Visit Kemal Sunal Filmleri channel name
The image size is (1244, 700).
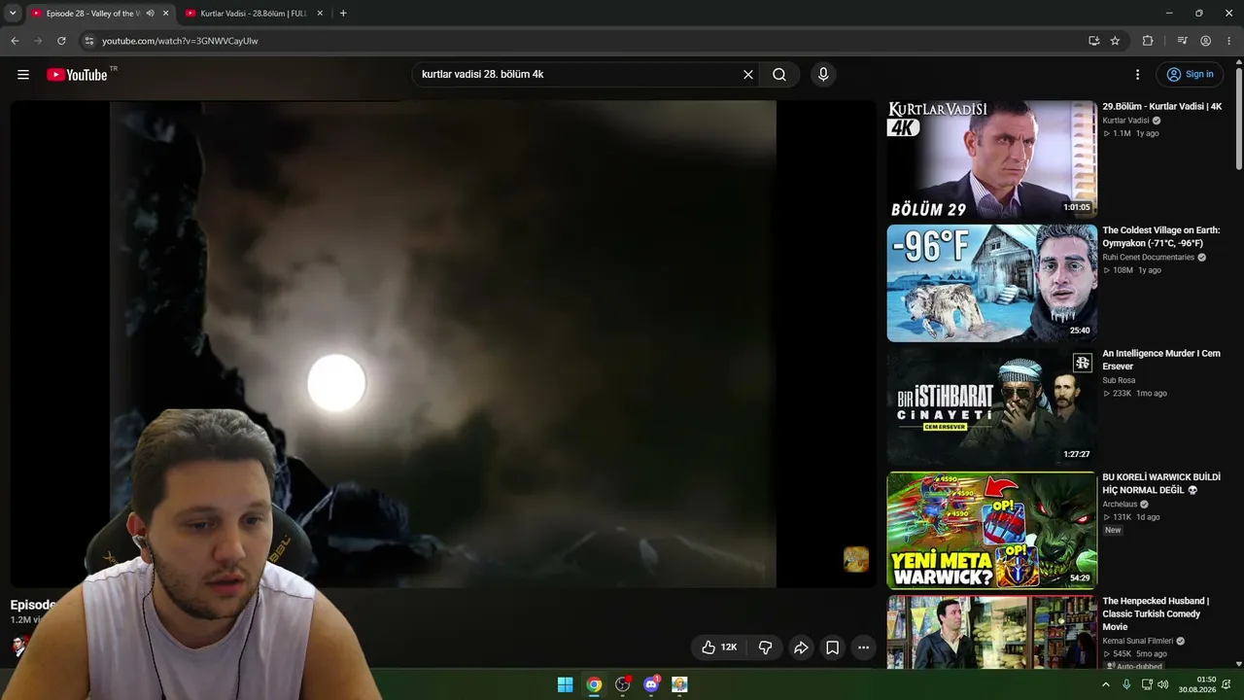tap(1138, 642)
